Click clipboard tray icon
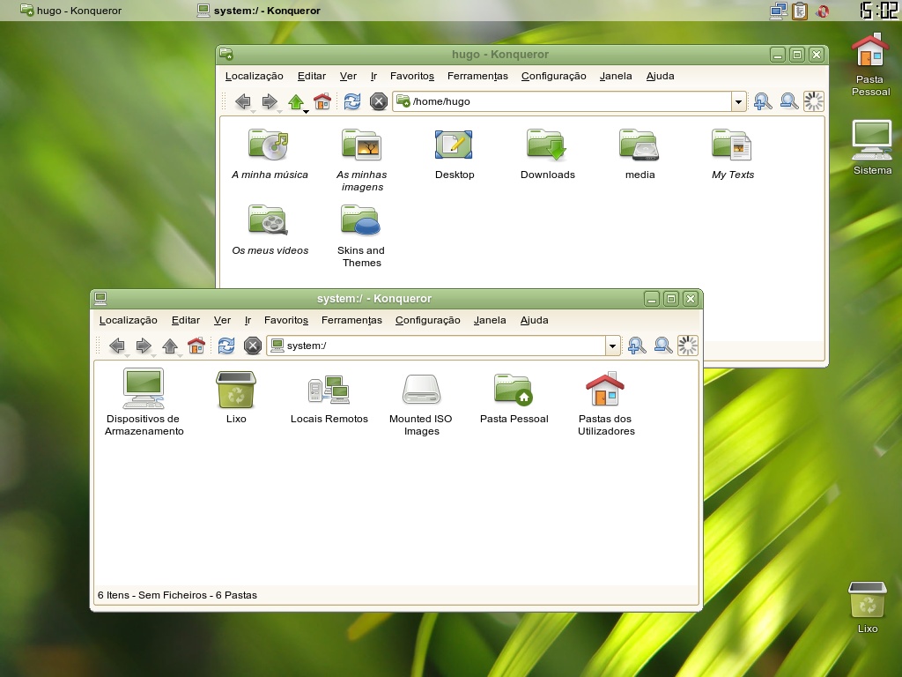 pos(800,11)
